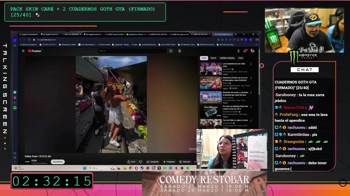The height and width of the screenshot is (196, 350).
Task: Start voice search with the microphone icon
Action: point(179,51)
